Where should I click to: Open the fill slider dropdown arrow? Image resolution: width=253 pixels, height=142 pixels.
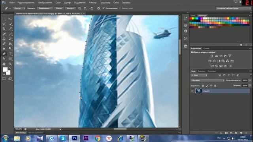pyautogui.click(x=250, y=86)
